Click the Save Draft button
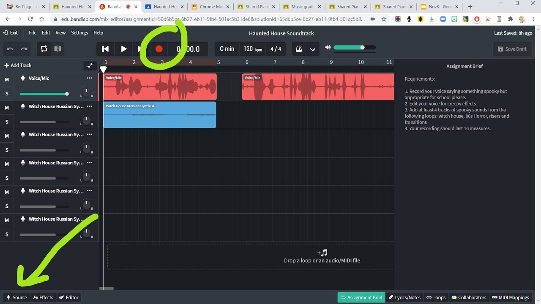The image size is (541, 304). point(512,49)
